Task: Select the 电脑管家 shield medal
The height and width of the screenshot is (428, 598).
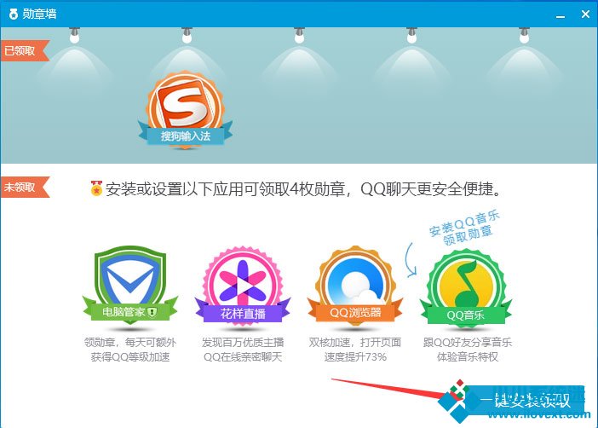Action: tap(130, 285)
